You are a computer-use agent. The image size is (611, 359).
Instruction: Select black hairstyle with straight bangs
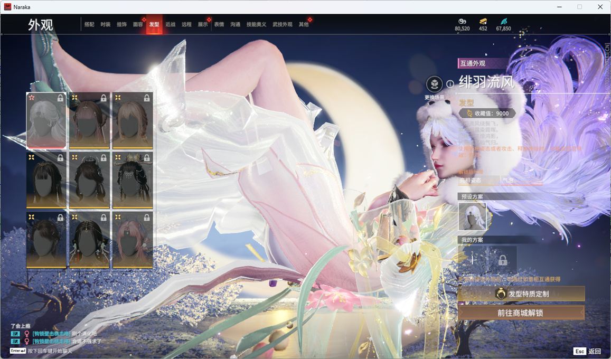coord(46,180)
